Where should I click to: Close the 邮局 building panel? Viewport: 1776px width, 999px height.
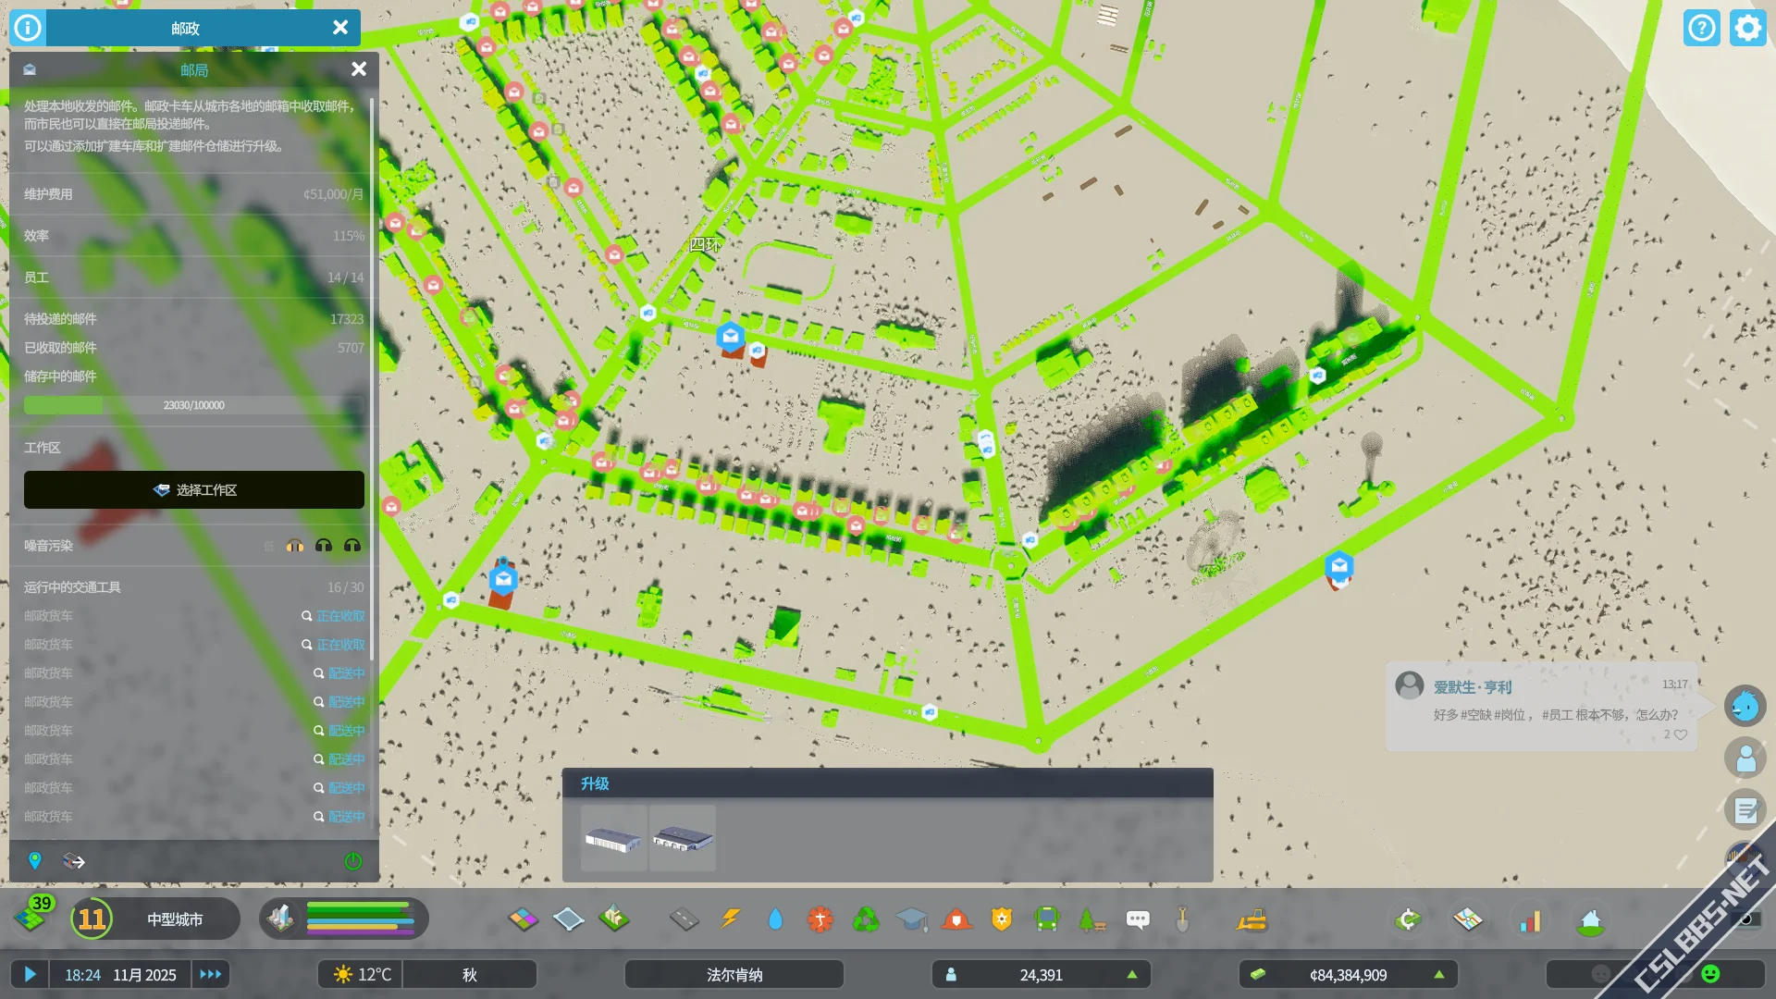coord(359,69)
